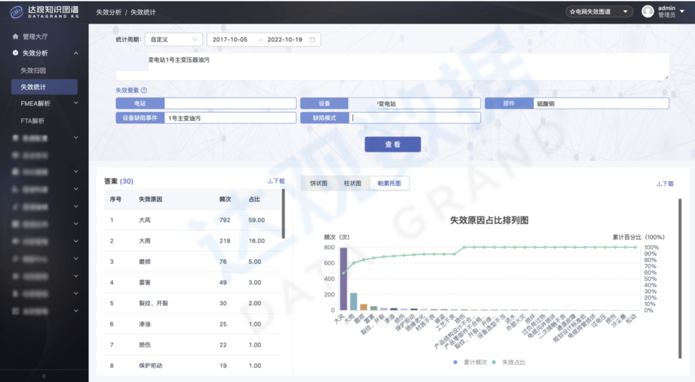Click the chart panel vertical scrollbar

(679, 271)
